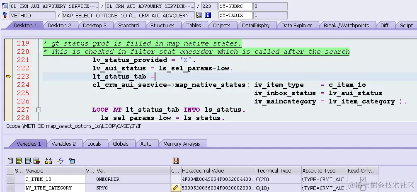This screenshot has height=192, width=417.
Task: Switch to Desktop 2 tab
Action: point(59,26)
